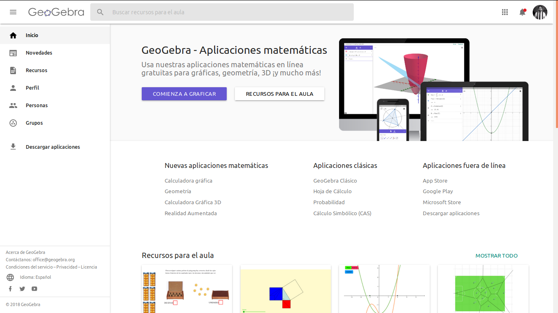Change language via Idioma: Español

tap(36, 277)
